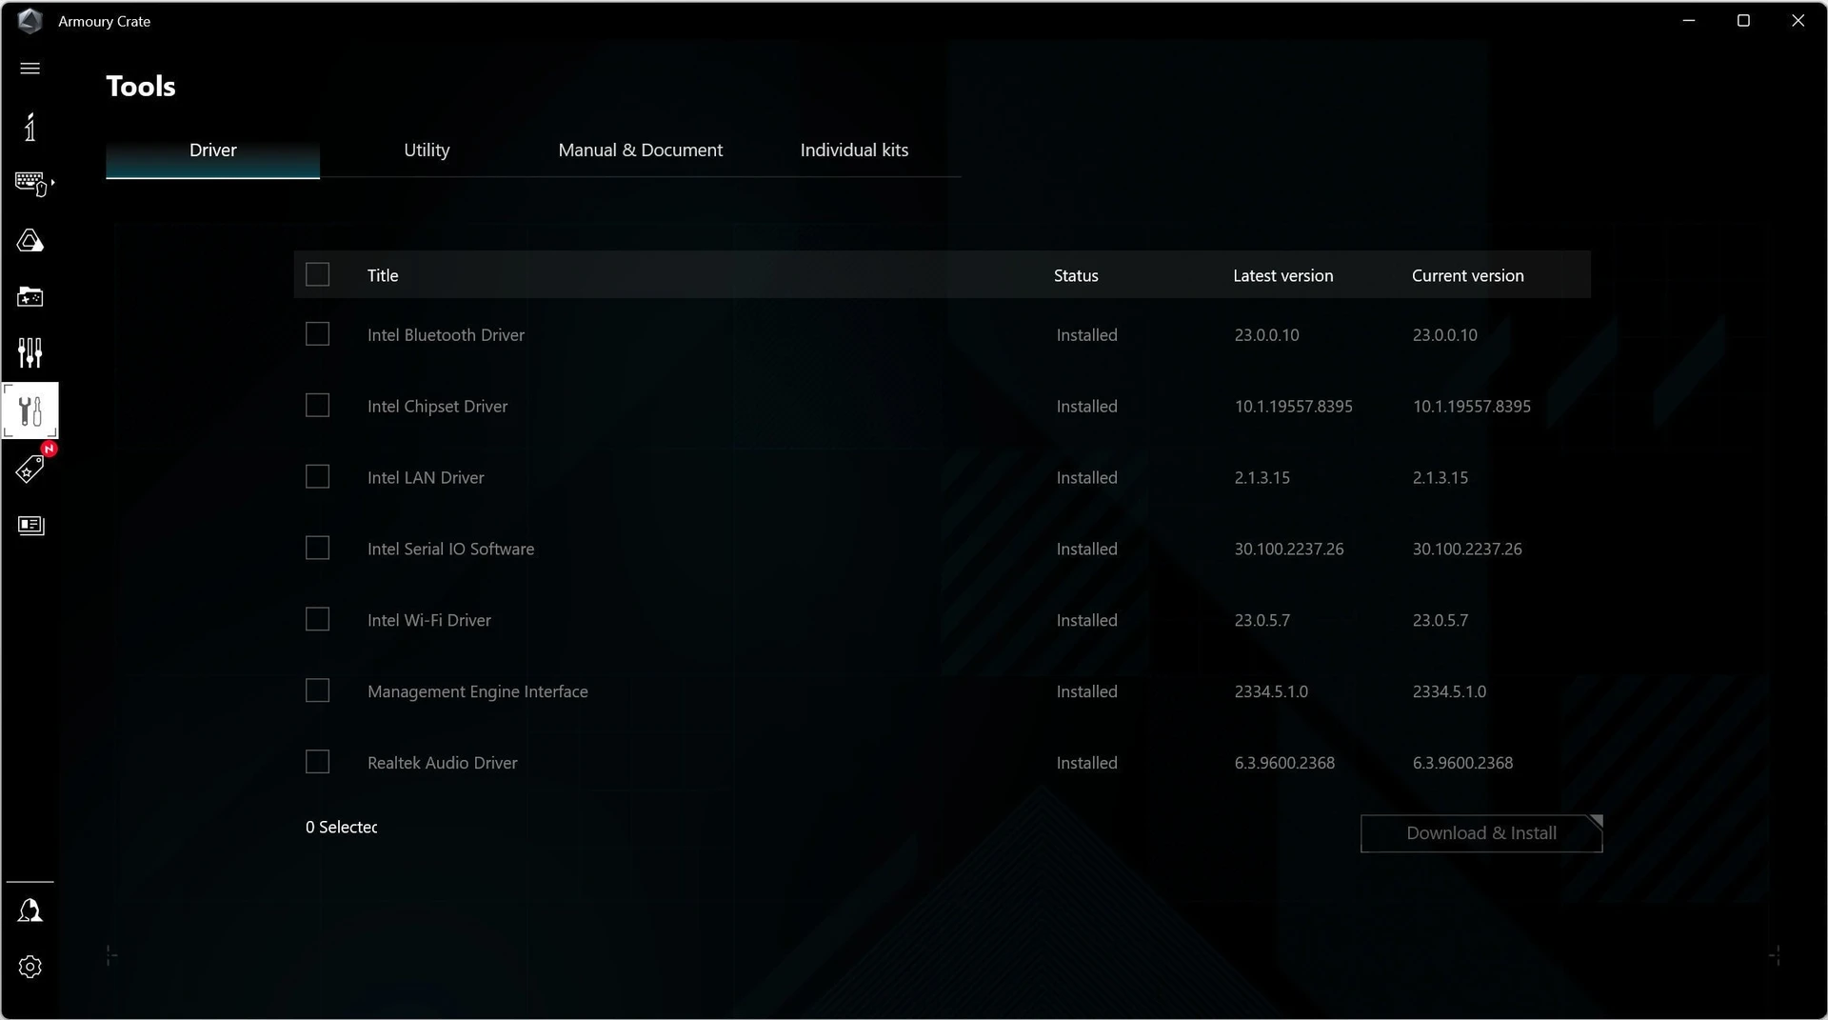This screenshot has height=1020, width=1828.
Task: Check the Intel Serial IO Software checkbox
Action: click(317, 548)
